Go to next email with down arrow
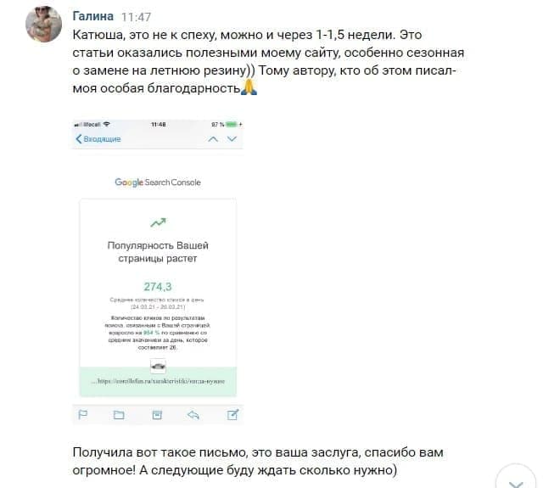The image size is (543, 488). click(x=232, y=139)
